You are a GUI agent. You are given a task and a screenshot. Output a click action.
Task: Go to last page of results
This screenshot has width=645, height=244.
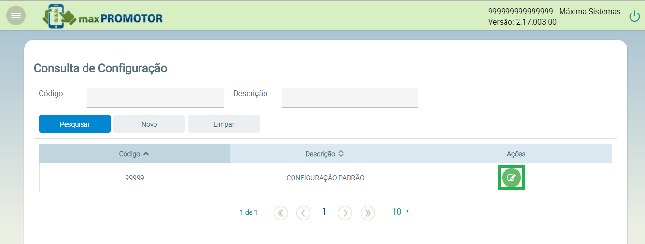click(368, 212)
